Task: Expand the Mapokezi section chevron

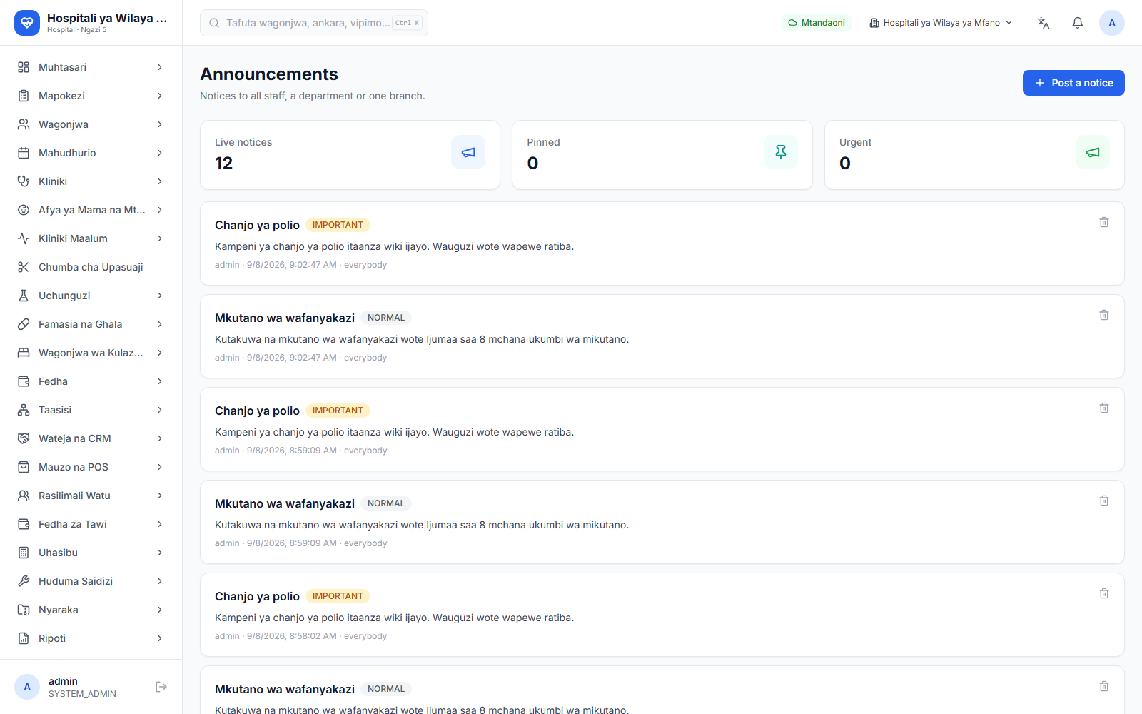Action: 160,96
